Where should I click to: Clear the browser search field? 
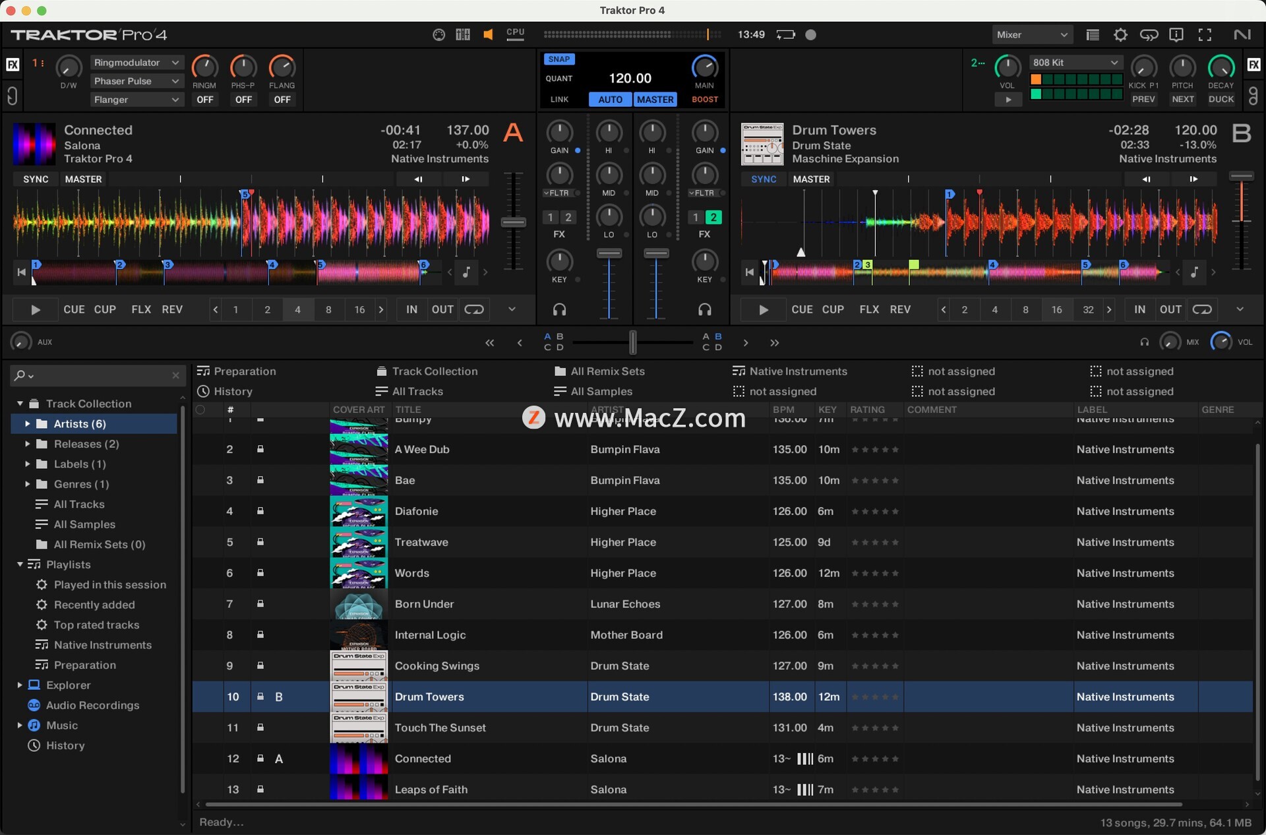point(175,375)
